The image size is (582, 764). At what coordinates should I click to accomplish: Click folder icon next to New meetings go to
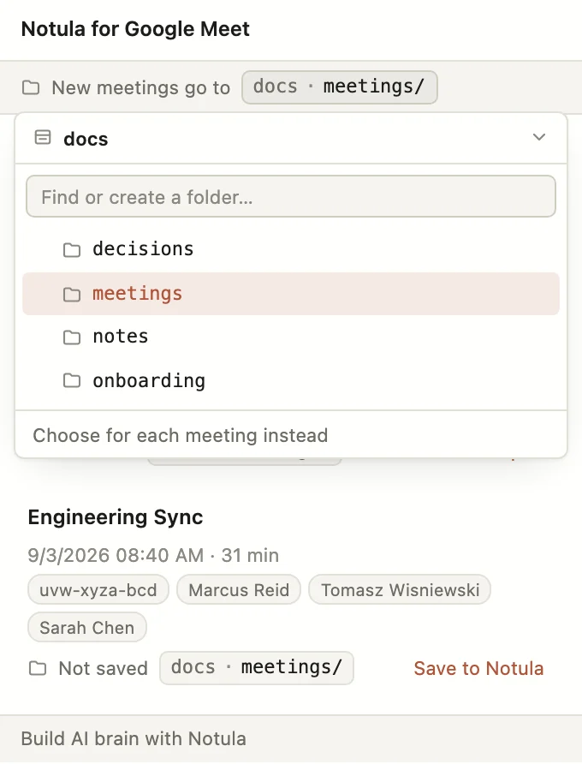pyautogui.click(x=31, y=87)
